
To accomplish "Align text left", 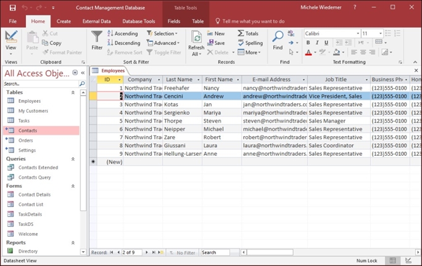I will pos(354,52).
